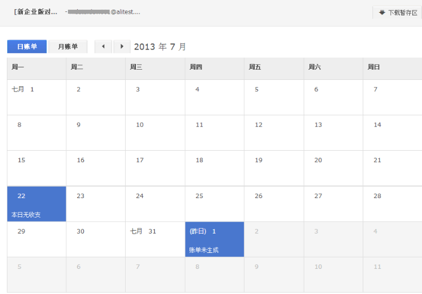Select day 26 in the calendar

click(x=274, y=204)
